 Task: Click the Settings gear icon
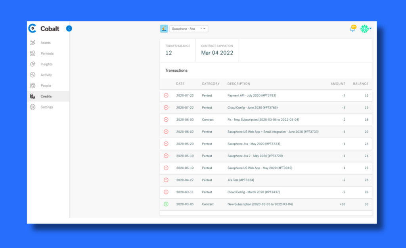33,107
